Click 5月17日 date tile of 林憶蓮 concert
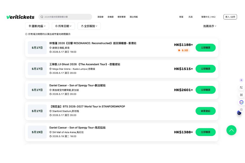This screenshot has width=245, height=163. pyautogui.click(x=37, y=48)
